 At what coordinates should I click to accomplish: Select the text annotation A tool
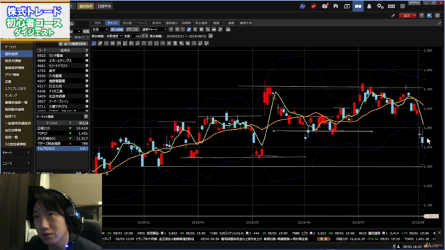[x=169, y=43]
